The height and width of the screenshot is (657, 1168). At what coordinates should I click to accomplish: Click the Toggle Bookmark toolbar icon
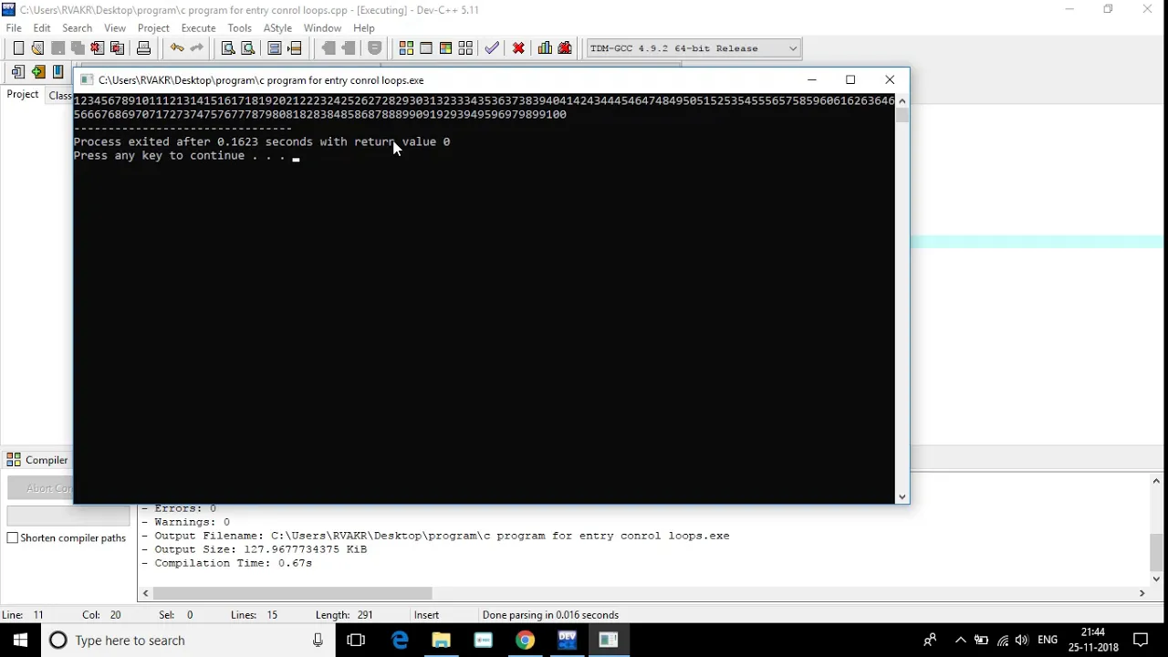[x=375, y=48]
